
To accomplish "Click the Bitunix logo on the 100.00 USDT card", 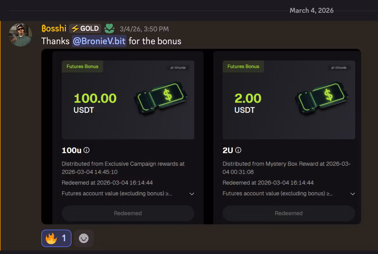I will pyautogui.click(x=178, y=68).
